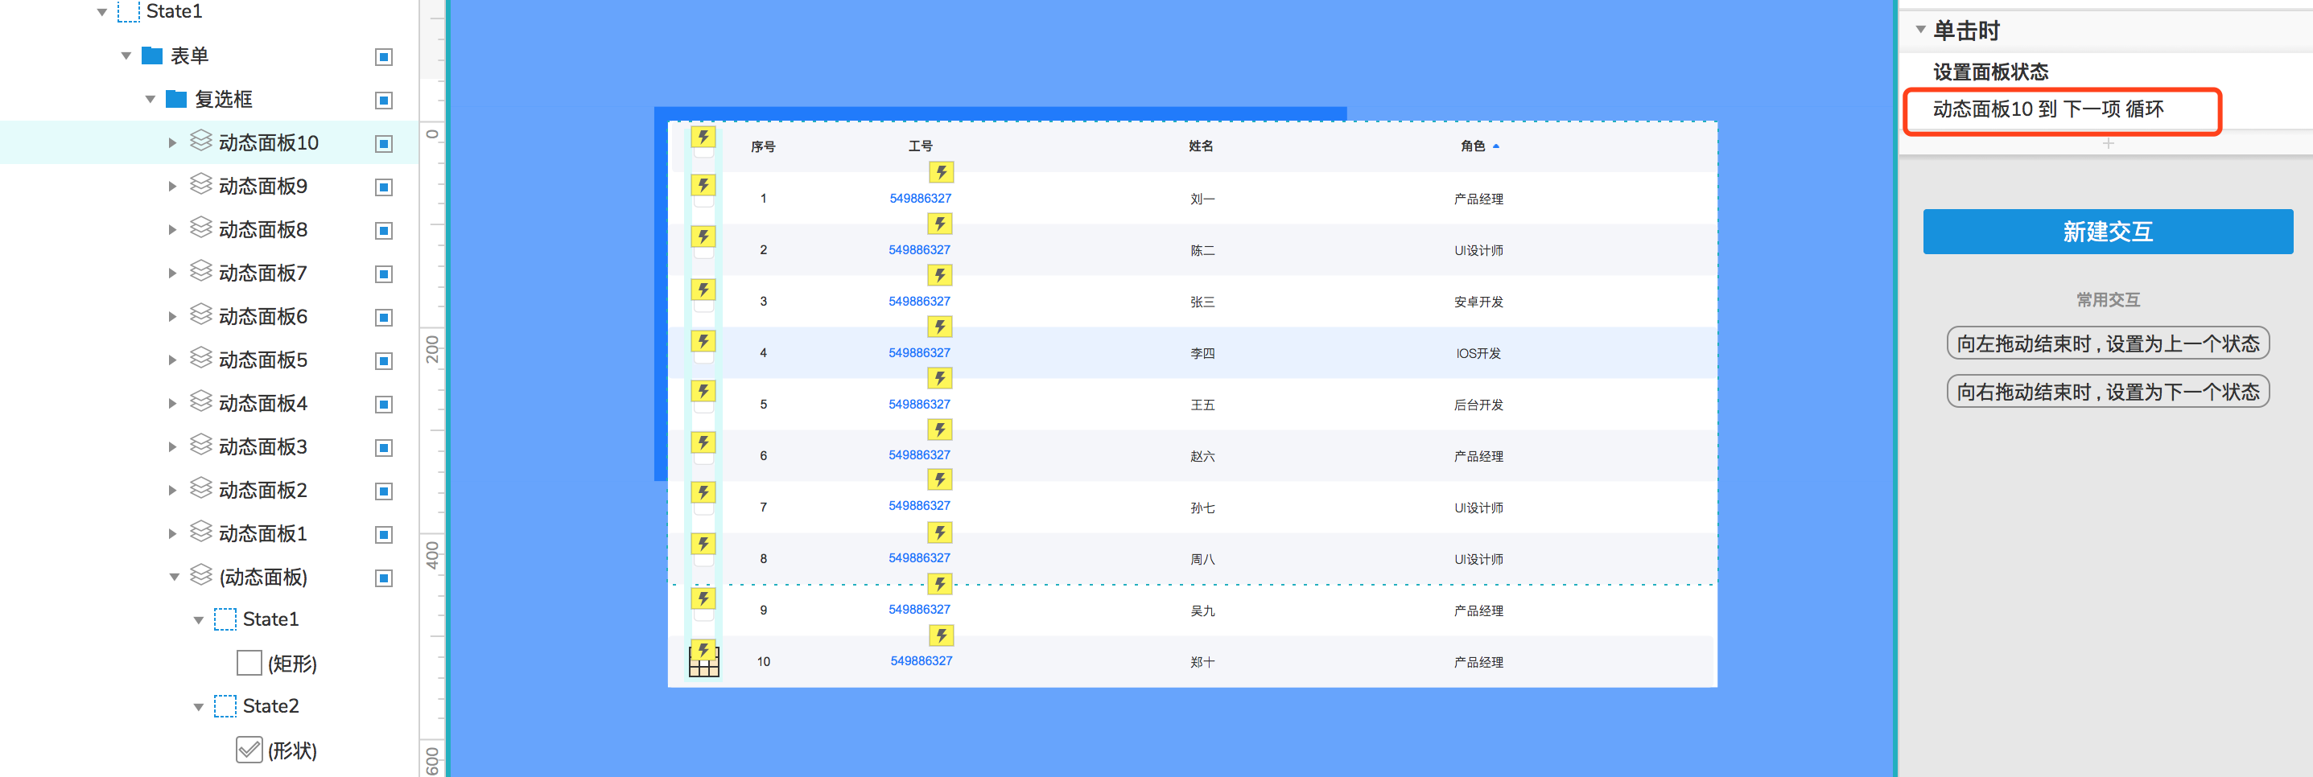Click the checkbox-column lightning marker in row 1
The image size is (2313, 777).
click(x=703, y=186)
